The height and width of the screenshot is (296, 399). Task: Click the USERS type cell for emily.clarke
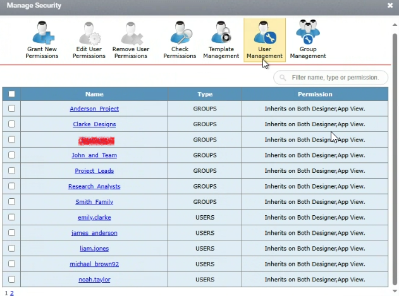[x=205, y=218]
